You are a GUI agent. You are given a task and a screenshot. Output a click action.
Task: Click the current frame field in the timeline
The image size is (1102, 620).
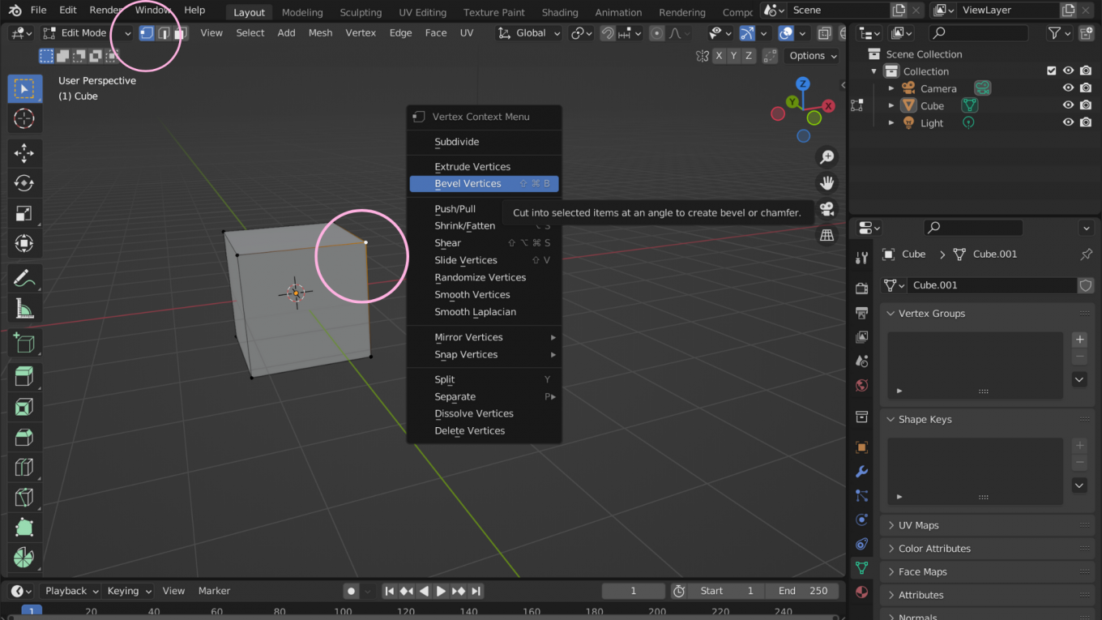tap(633, 591)
